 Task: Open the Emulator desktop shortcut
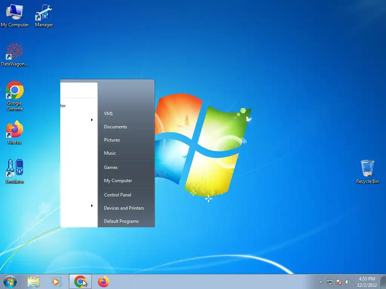(x=15, y=172)
